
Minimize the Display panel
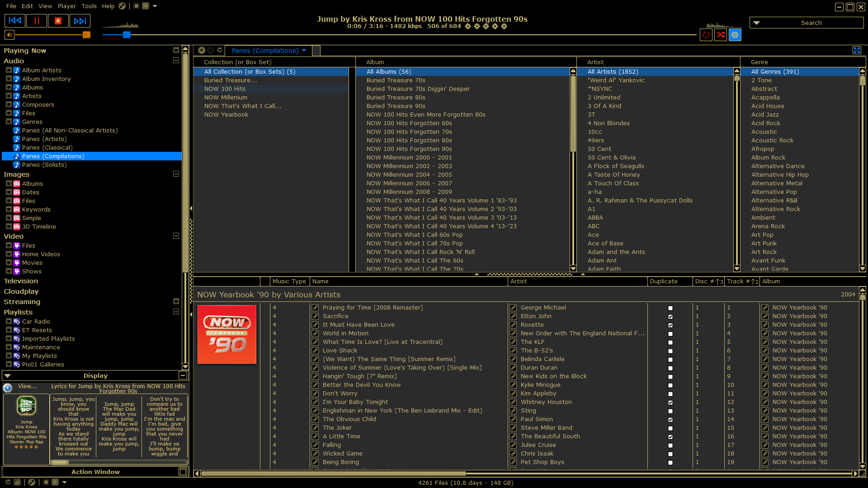click(183, 375)
